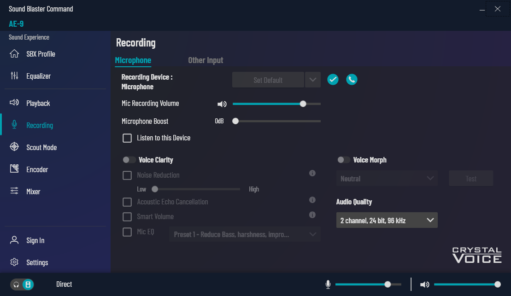Switch to the Other Input tab
Image resolution: width=511 pixels, height=296 pixels.
click(x=206, y=60)
